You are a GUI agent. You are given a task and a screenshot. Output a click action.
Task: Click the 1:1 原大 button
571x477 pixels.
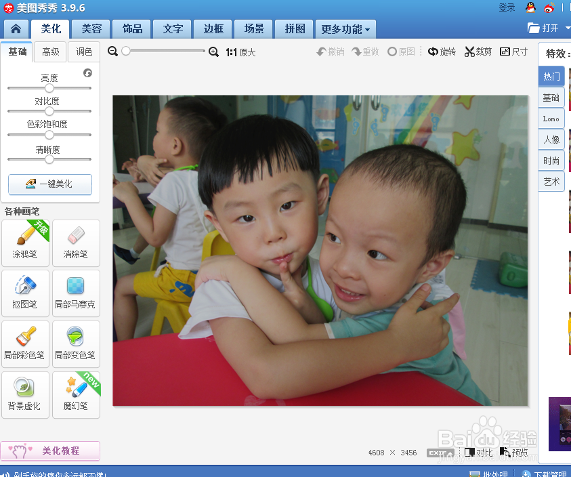[x=240, y=52]
